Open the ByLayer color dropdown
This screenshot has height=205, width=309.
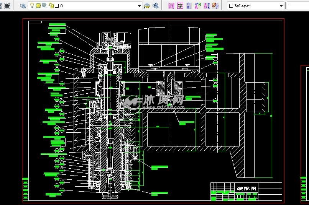[281, 6]
